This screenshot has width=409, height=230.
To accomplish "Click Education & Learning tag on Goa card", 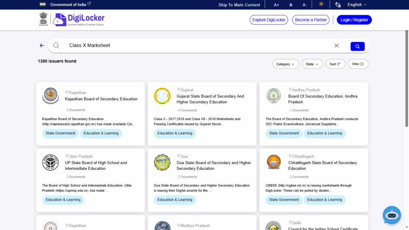I will coord(175,200).
